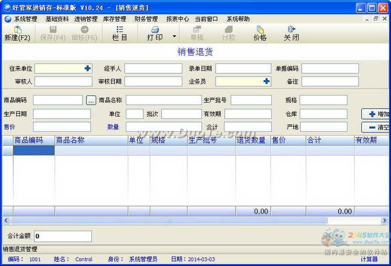This screenshot has width=391, height=266.
Task: Open the 财务管理 menu
Action: [146, 19]
